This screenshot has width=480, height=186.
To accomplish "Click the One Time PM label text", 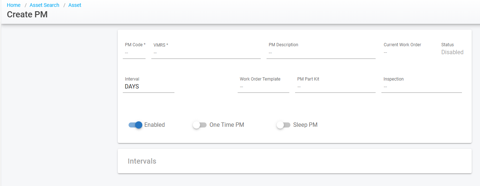I will tap(227, 125).
